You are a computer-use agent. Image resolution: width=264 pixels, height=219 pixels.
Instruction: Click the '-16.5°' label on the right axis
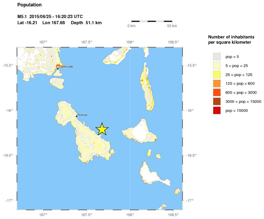pyautogui.click(x=191, y=155)
